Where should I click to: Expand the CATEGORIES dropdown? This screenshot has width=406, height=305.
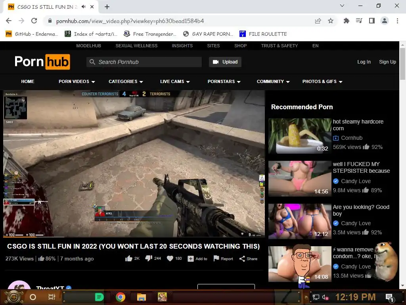click(126, 81)
